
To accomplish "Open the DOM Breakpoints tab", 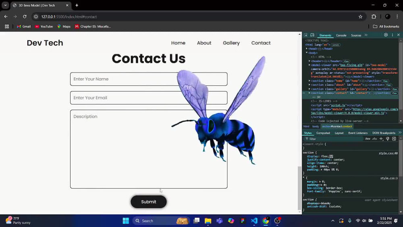I will point(384,133).
